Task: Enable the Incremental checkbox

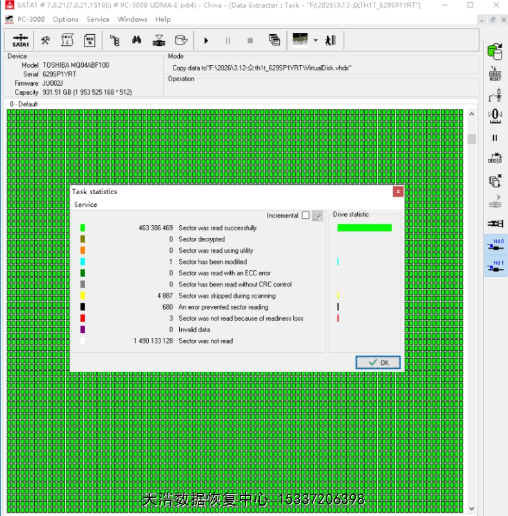Action: click(306, 215)
